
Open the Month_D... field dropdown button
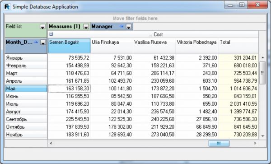[43, 42]
